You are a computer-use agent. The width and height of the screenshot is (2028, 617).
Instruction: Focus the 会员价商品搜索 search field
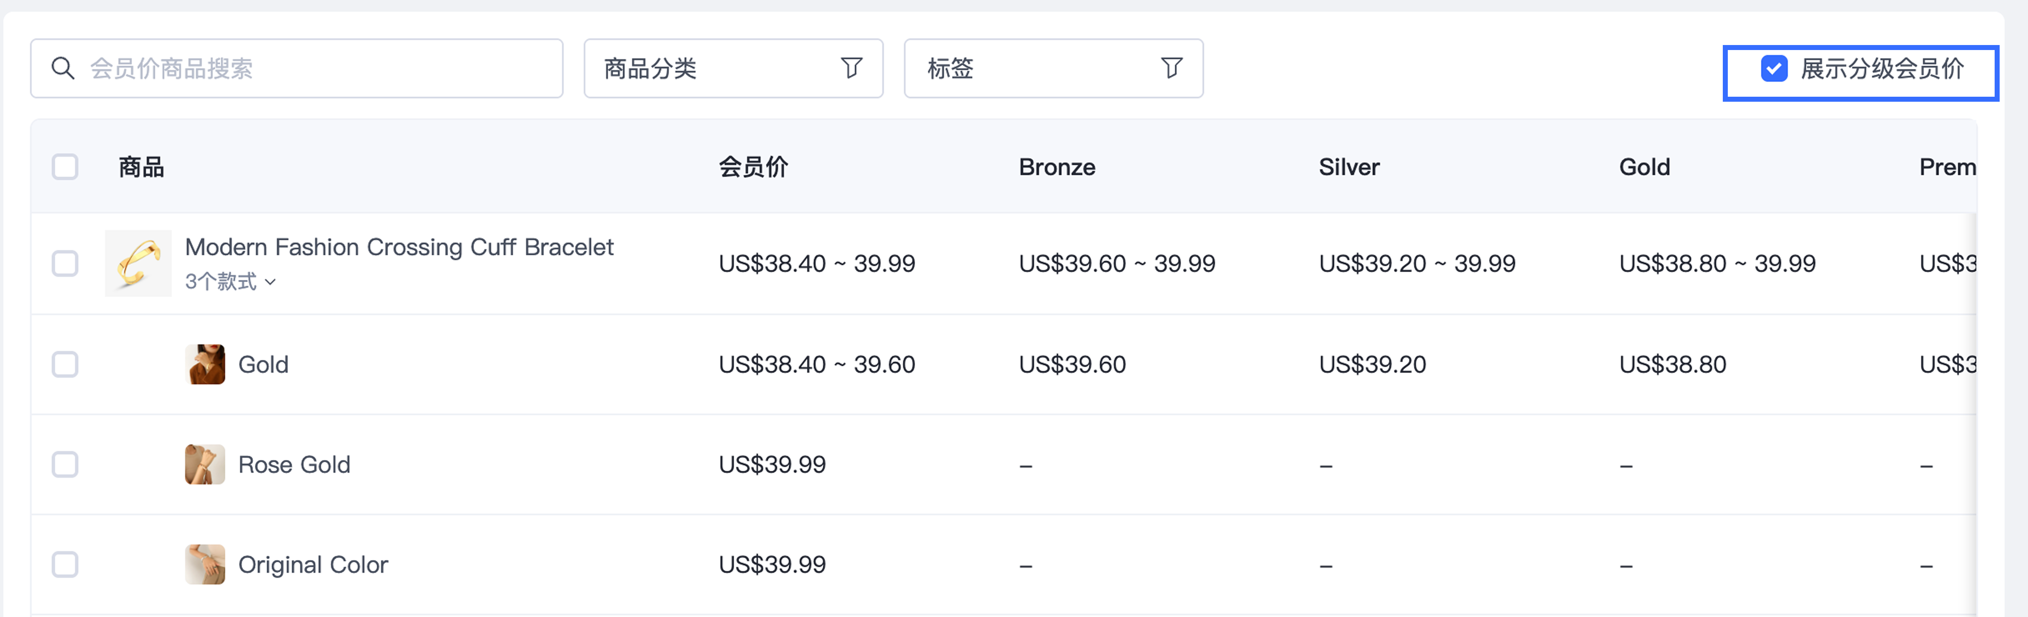point(297,68)
